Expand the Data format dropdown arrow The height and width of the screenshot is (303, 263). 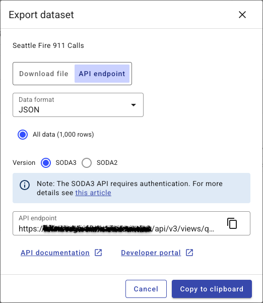point(134,105)
